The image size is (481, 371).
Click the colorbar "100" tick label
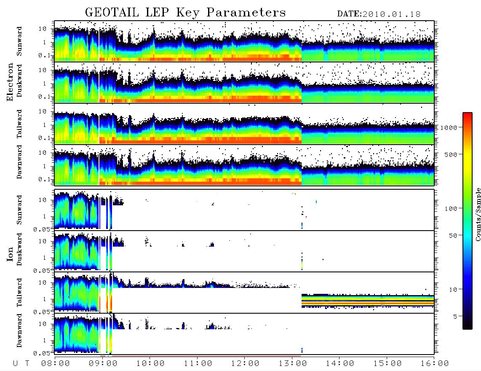pyautogui.click(x=451, y=209)
